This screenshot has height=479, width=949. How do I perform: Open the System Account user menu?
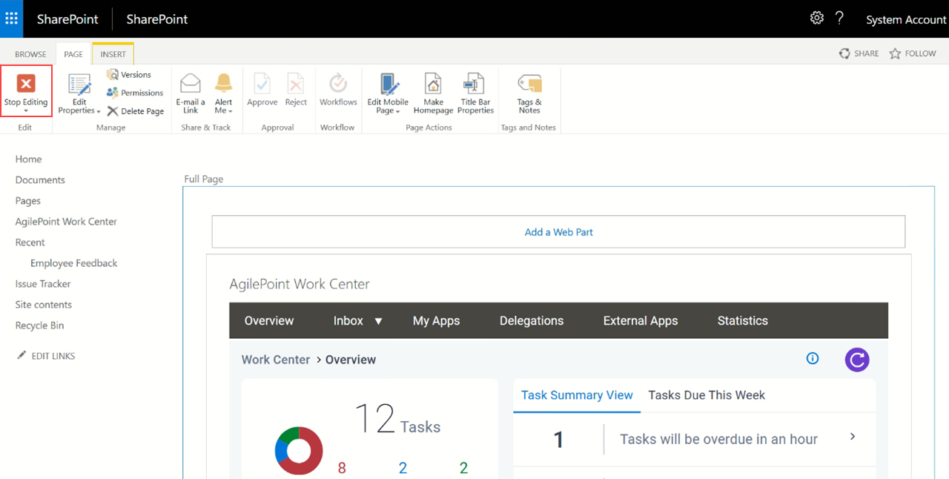tap(906, 20)
